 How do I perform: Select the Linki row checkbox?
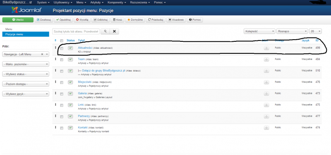62,105
